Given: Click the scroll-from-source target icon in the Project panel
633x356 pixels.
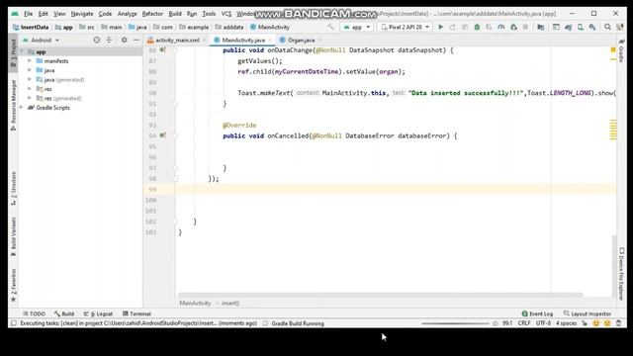Looking at the screenshot, I should click(97, 40).
